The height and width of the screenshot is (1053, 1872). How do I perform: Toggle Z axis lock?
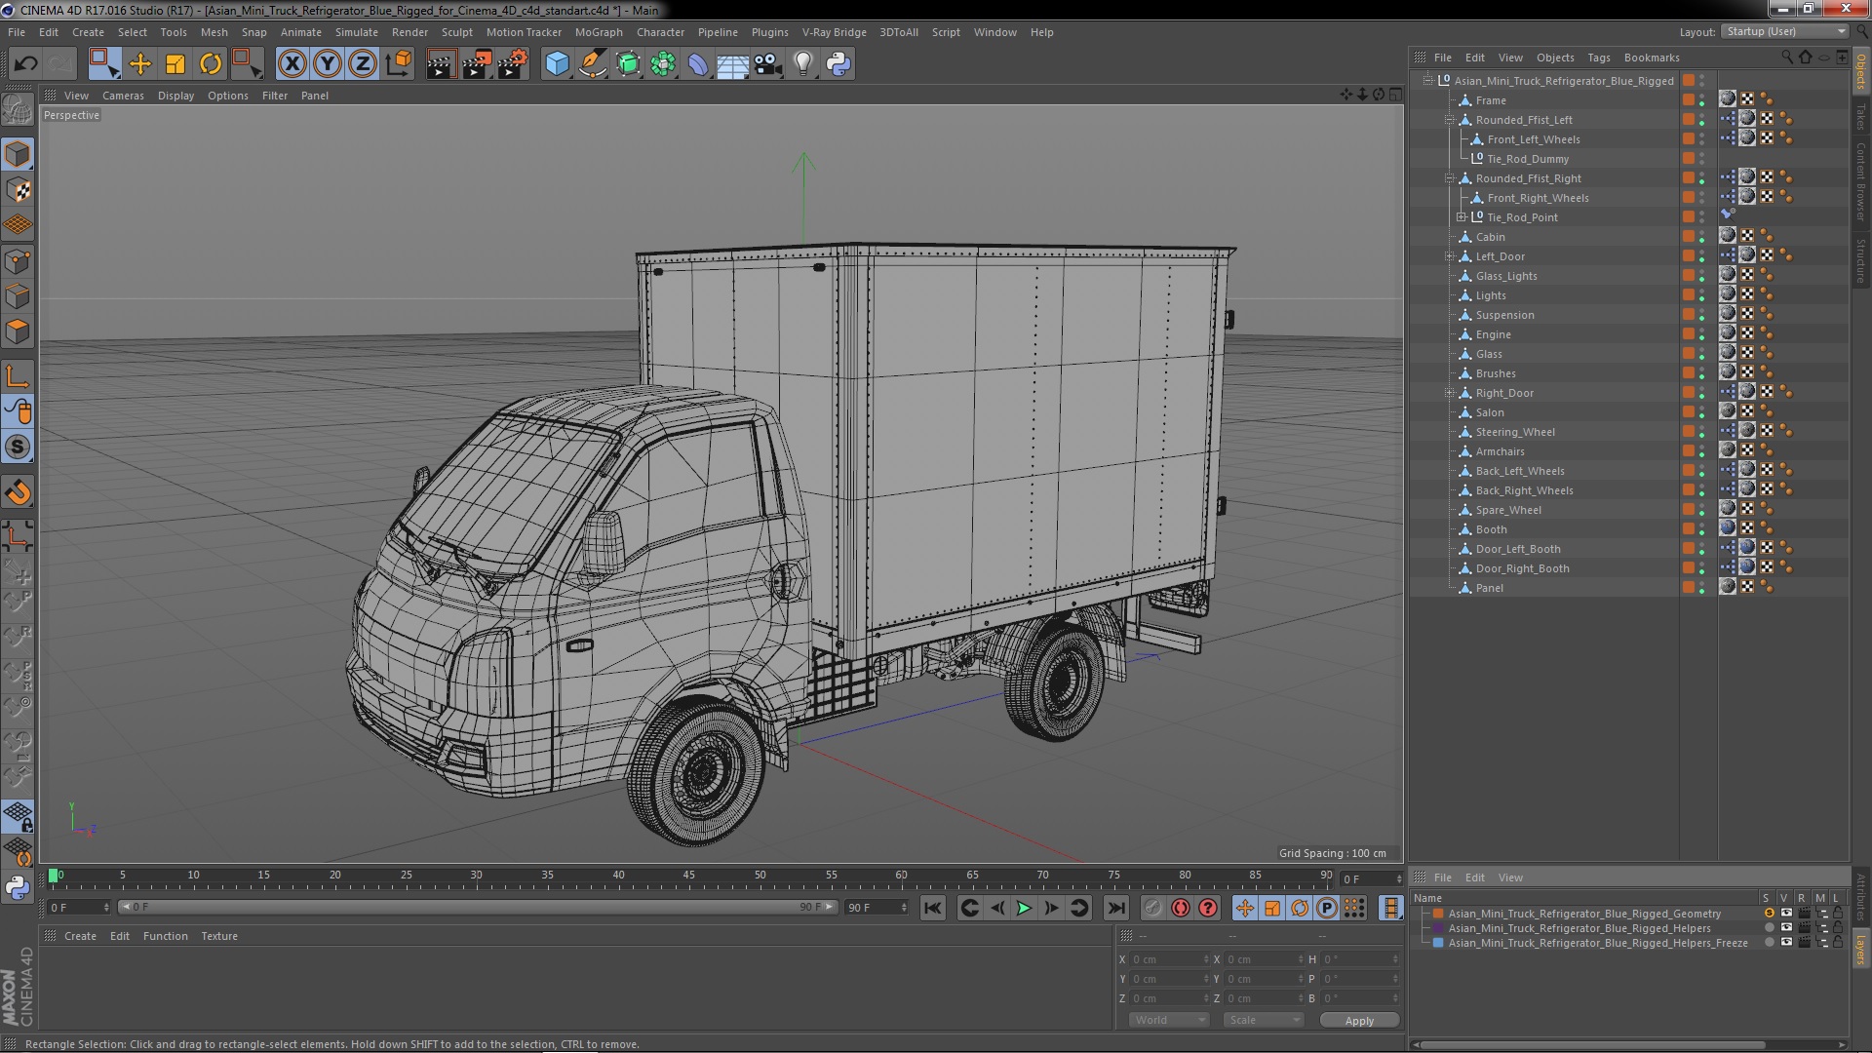coord(363,64)
